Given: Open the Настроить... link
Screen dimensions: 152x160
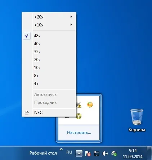Looking at the screenshot, I should point(79,132).
